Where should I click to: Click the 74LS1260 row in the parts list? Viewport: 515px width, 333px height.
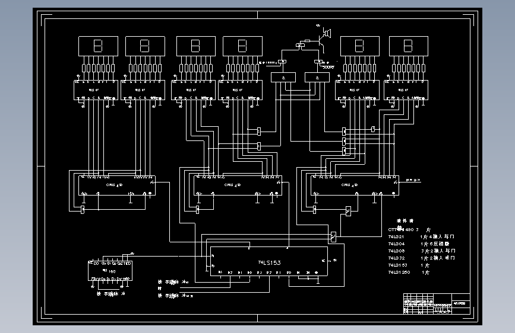409,273
